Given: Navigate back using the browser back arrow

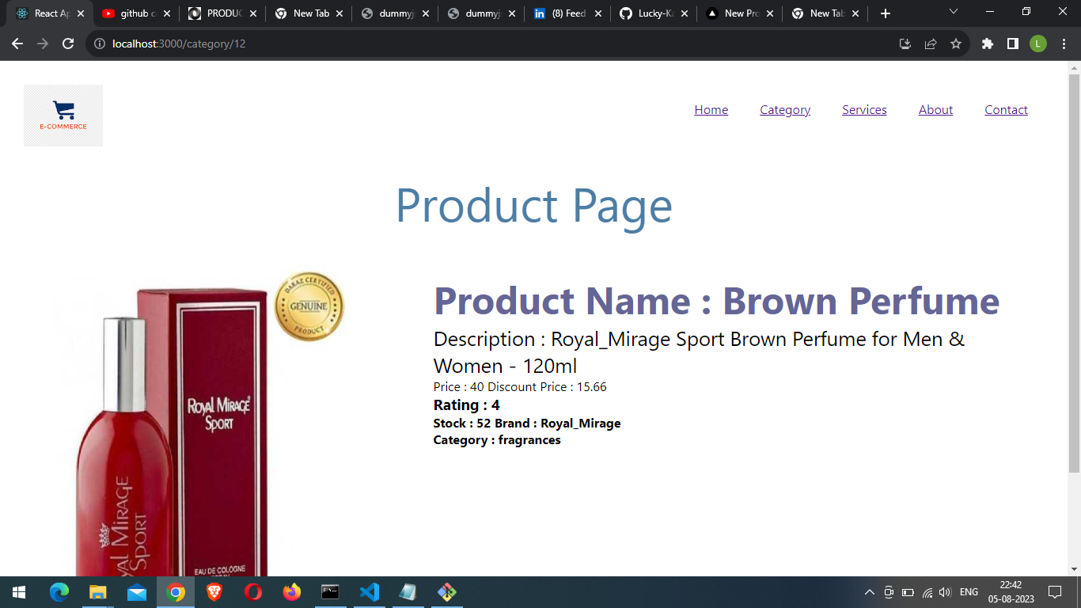Looking at the screenshot, I should click(x=17, y=44).
